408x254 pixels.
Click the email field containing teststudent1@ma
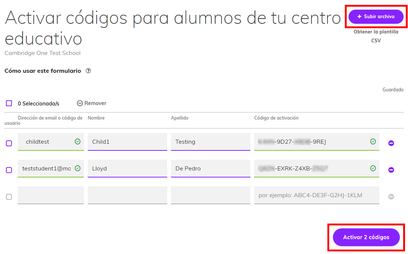pyautogui.click(x=51, y=169)
